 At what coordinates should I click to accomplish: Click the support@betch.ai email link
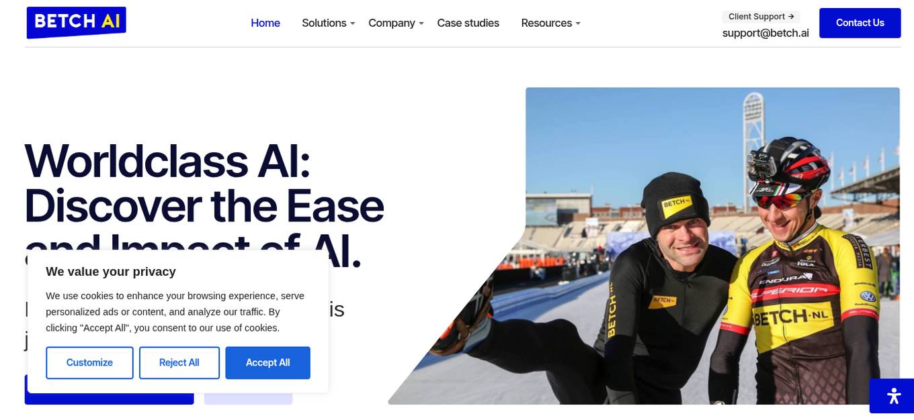click(765, 33)
